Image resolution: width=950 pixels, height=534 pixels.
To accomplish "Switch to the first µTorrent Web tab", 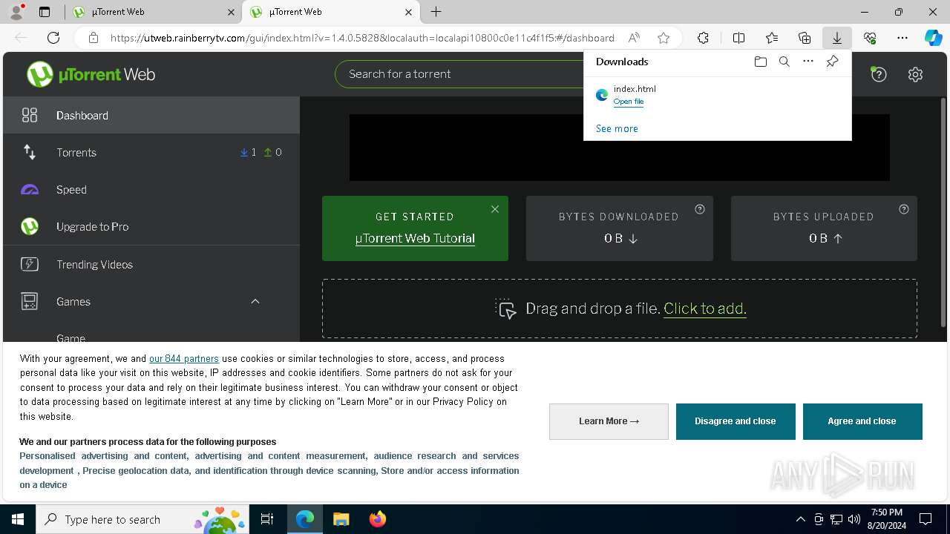I will pyautogui.click(x=152, y=12).
